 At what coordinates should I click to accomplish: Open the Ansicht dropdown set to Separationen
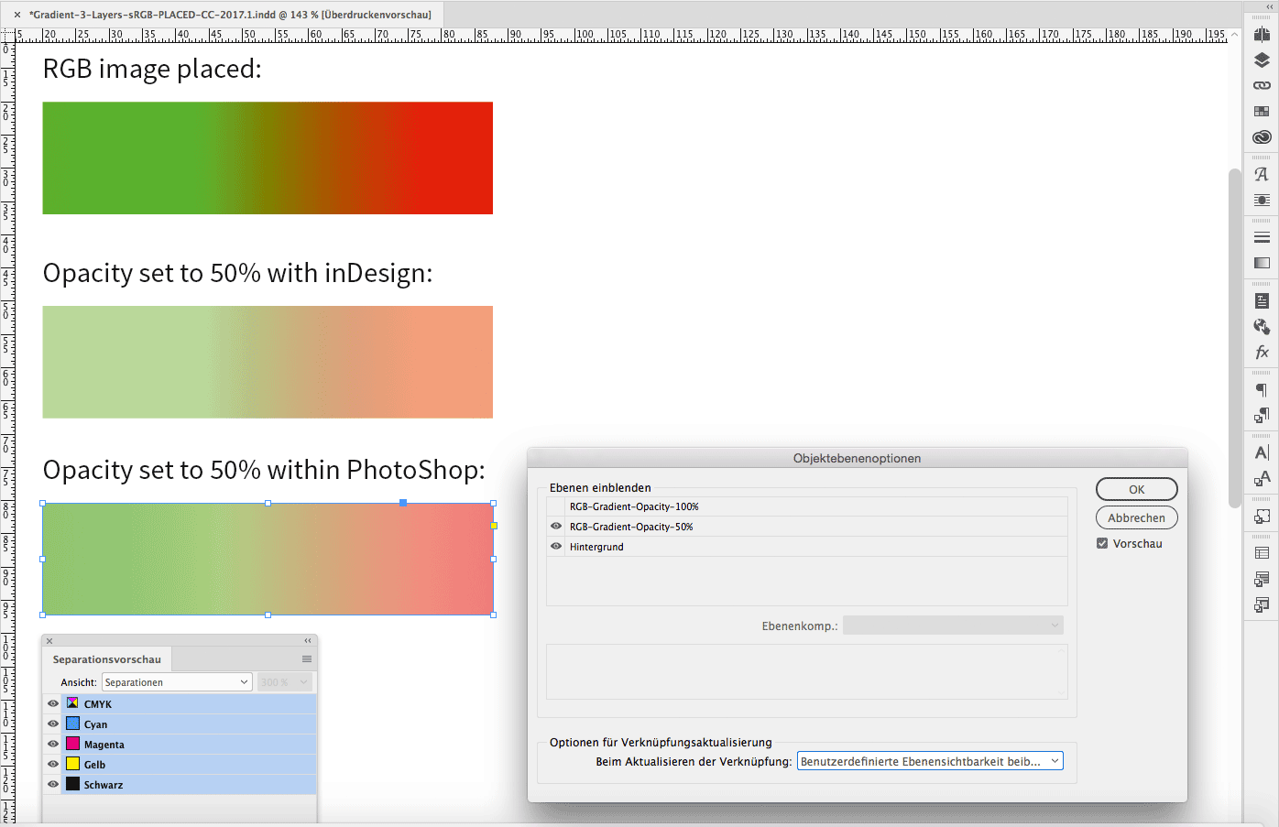(x=177, y=682)
